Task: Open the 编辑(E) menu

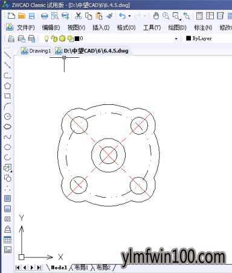Action: click(x=51, y=28)
